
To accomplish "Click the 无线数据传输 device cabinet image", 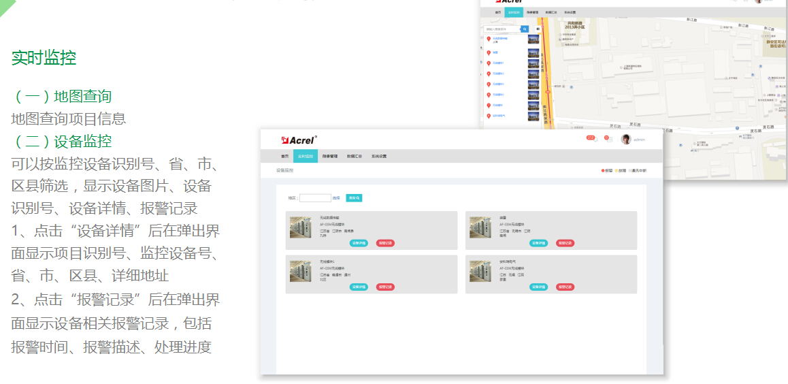I will (x=300, y=227).
